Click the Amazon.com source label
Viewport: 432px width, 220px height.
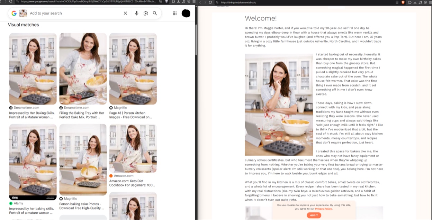click(124, 176)
